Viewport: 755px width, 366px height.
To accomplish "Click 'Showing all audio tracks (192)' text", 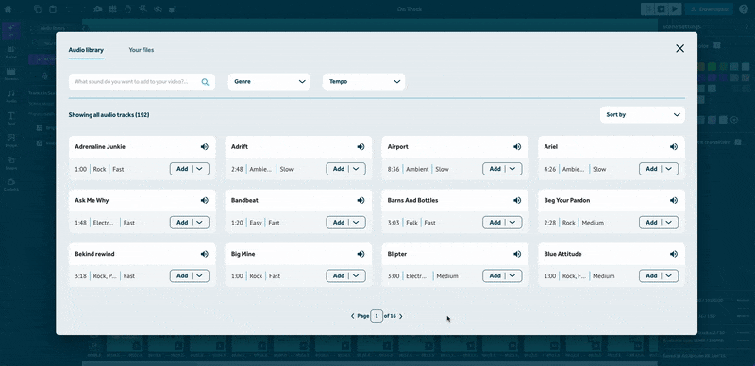I will pos(109,115).
